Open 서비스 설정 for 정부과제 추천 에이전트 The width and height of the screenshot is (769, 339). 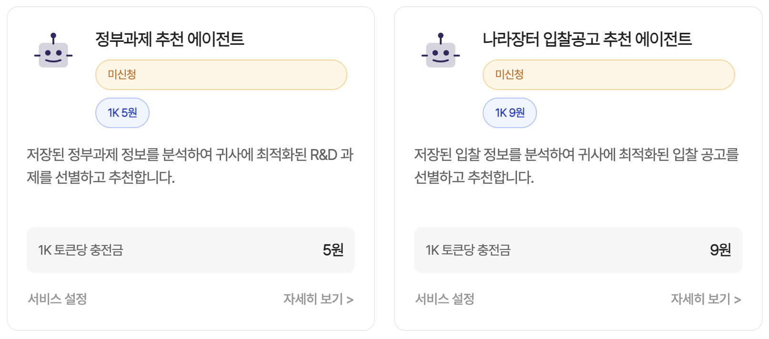coord(57,299)
